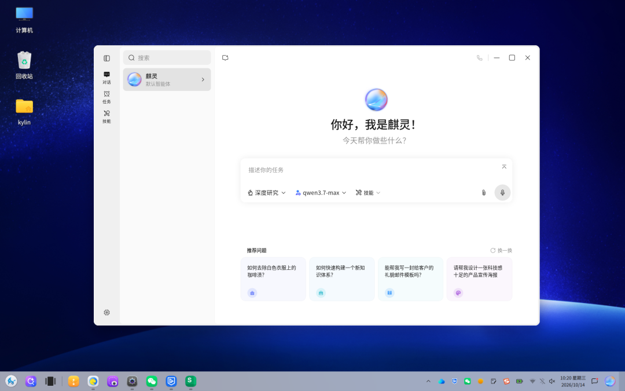Open the 技能 dropdown in the input box
The height and width of the screenshot is (391, 625).
(368, 193)
